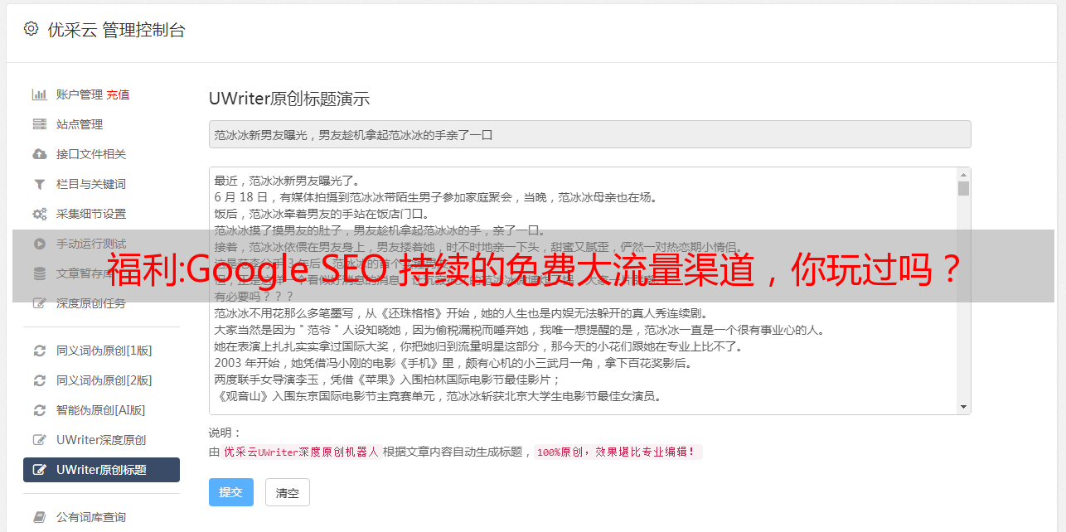
Task: Click the 栏目与关键词 filter icon
Action: tap(39, 184)
